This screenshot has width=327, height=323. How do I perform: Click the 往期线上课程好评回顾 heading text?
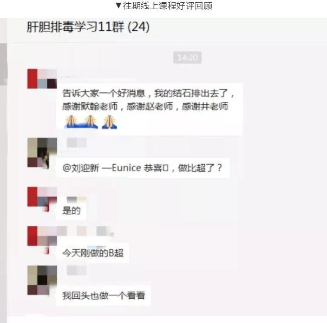point(167,5)
